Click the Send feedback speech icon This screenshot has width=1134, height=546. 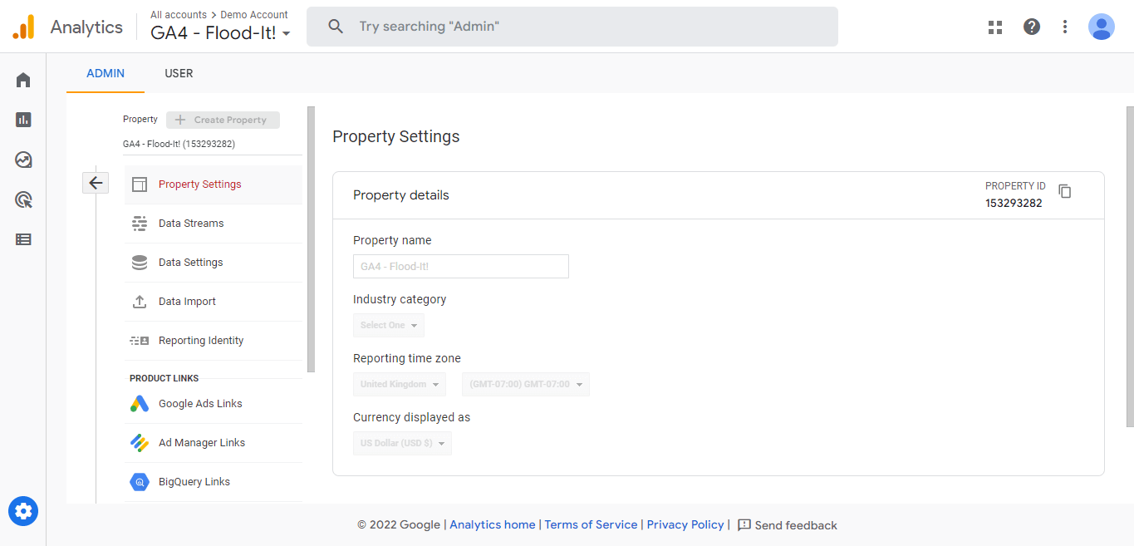(x=744, y=525)
